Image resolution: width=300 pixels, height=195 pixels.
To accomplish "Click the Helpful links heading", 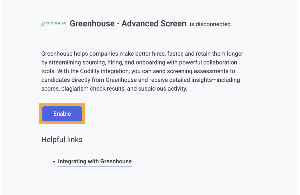I will tap(62, 140).
